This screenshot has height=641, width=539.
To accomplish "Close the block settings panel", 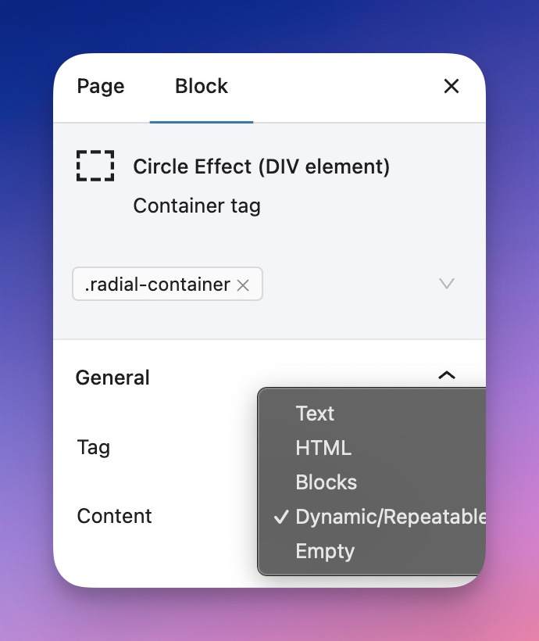I will (x=452, y=87).
